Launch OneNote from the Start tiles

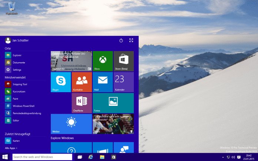click(81, 103)
